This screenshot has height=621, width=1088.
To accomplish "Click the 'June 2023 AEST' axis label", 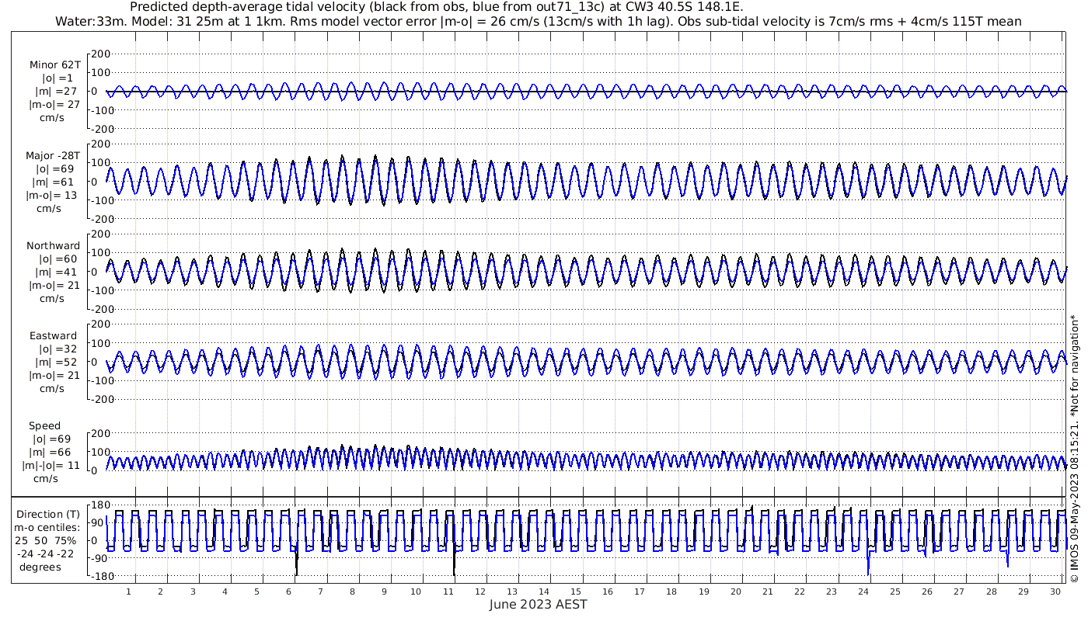I will (539, 605).
